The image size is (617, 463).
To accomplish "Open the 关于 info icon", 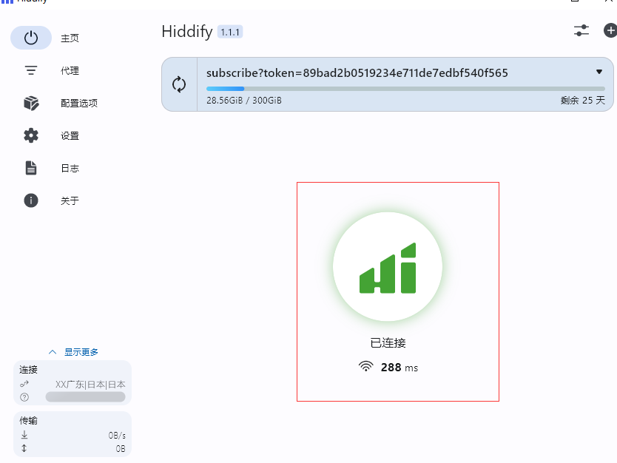I will click(31, 200).
